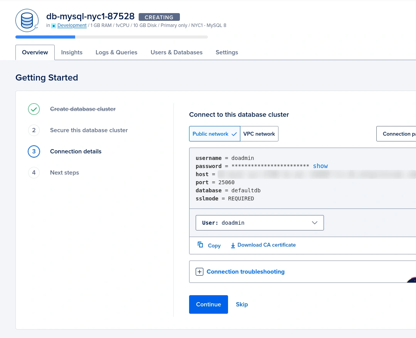Open the User: doadmin dropdown

click(x=260, y=223)
